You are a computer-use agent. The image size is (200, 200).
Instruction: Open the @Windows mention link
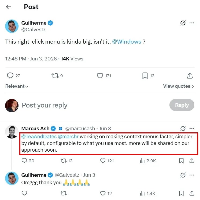127,42
